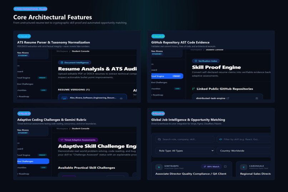This screenshot has width=288, height=192.
Task: Click the PROOF badge in the Pillar 03 sidebar
Action: [x=42, y=155]
